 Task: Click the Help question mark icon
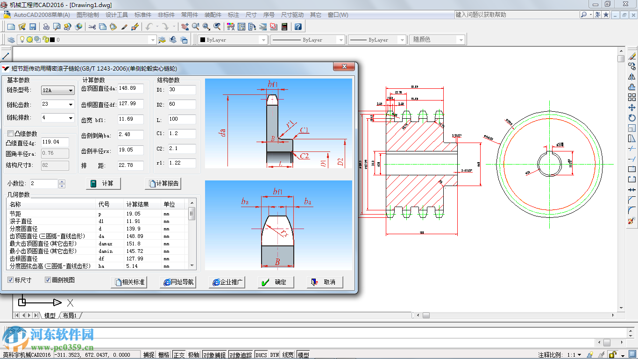298,27
